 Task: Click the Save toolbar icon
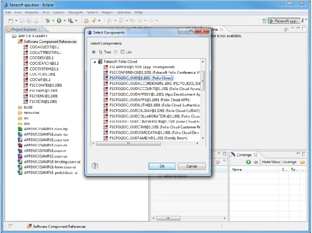coord(22,21)
